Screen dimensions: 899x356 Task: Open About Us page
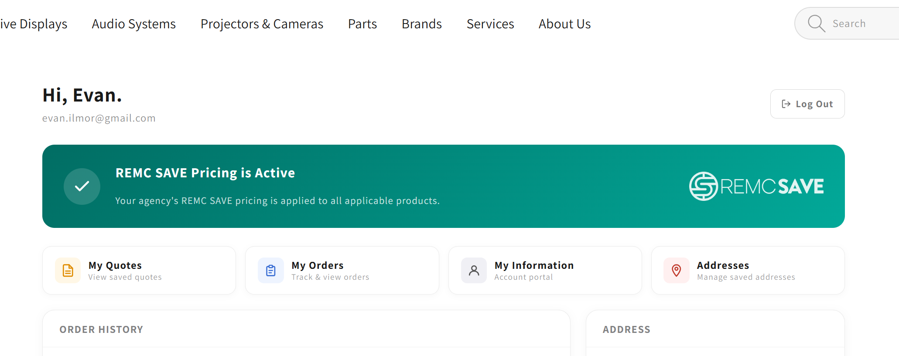pyautogui.click(x=565, y=24)
